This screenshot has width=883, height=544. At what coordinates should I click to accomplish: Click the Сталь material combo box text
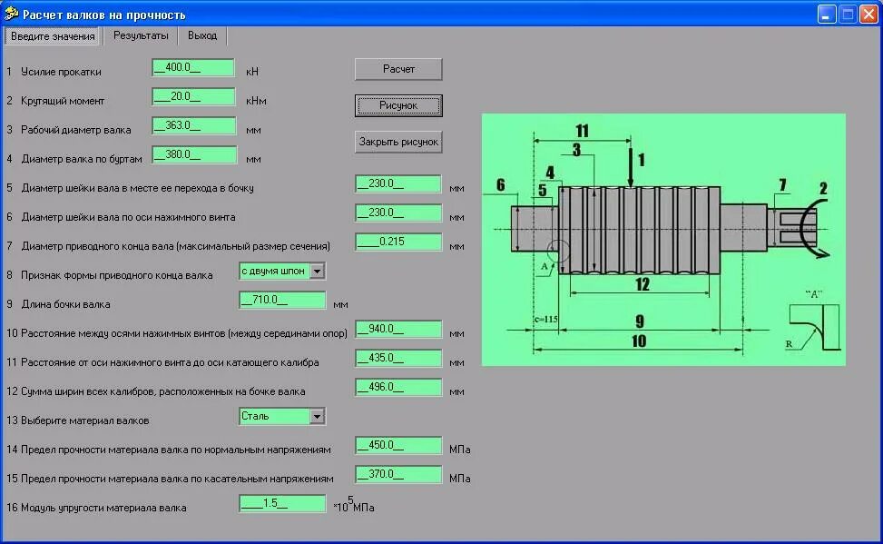(274, 417)
